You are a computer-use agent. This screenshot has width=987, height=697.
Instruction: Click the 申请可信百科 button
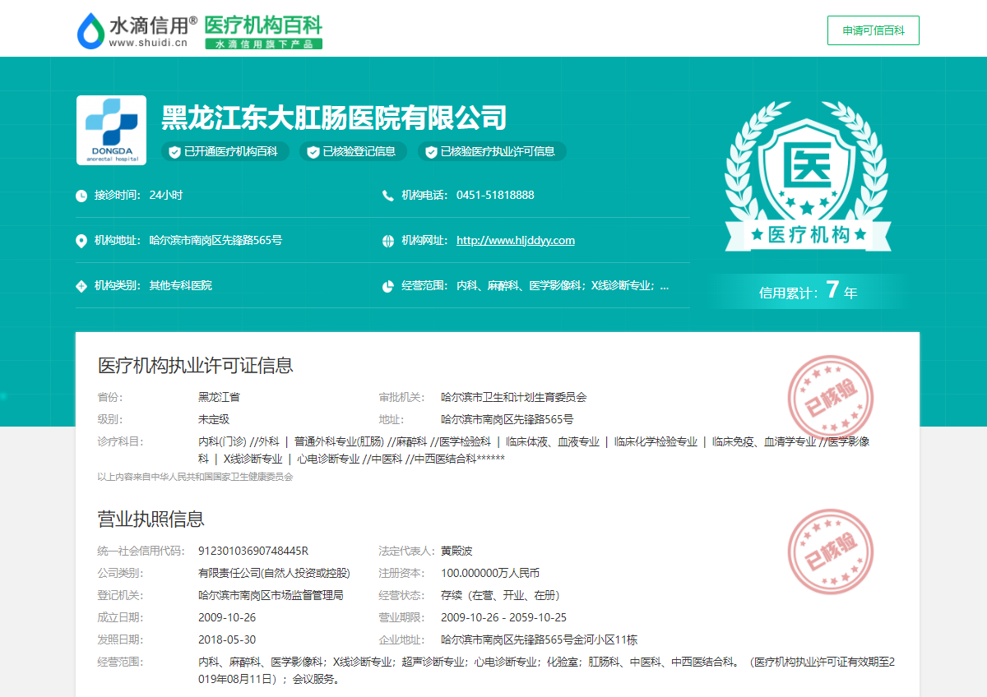click(x=873, y=30)
